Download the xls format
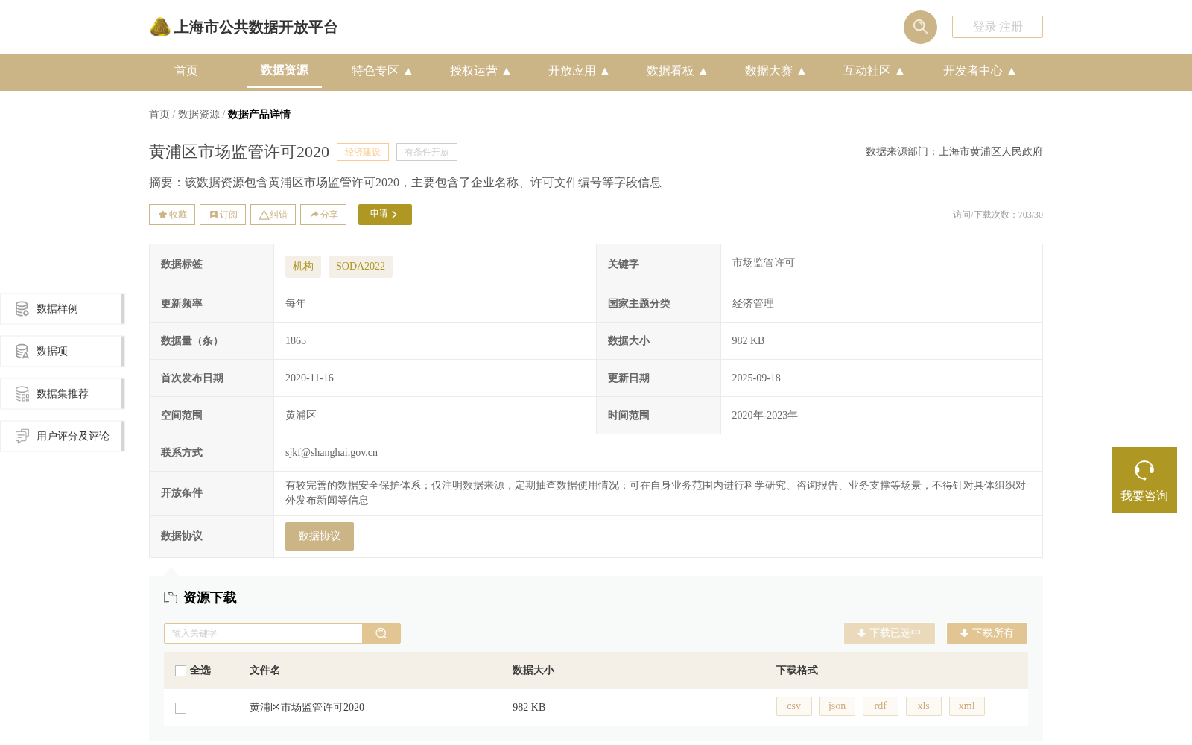 point(924,706)
